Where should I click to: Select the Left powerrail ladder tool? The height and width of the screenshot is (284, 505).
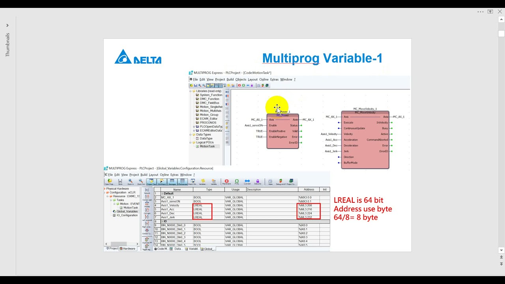[147, 218]
